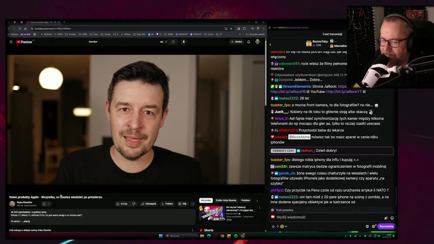Click the Rozmawiaj chat button
434x244 pixels.
386,226
